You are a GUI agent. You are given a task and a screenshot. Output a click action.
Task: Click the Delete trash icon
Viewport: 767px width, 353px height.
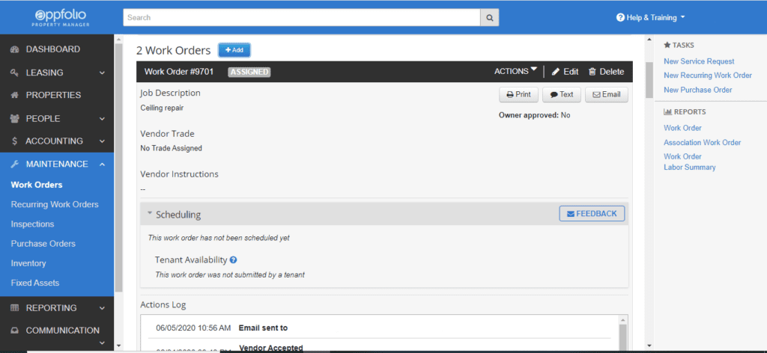[x=592, y=72]
